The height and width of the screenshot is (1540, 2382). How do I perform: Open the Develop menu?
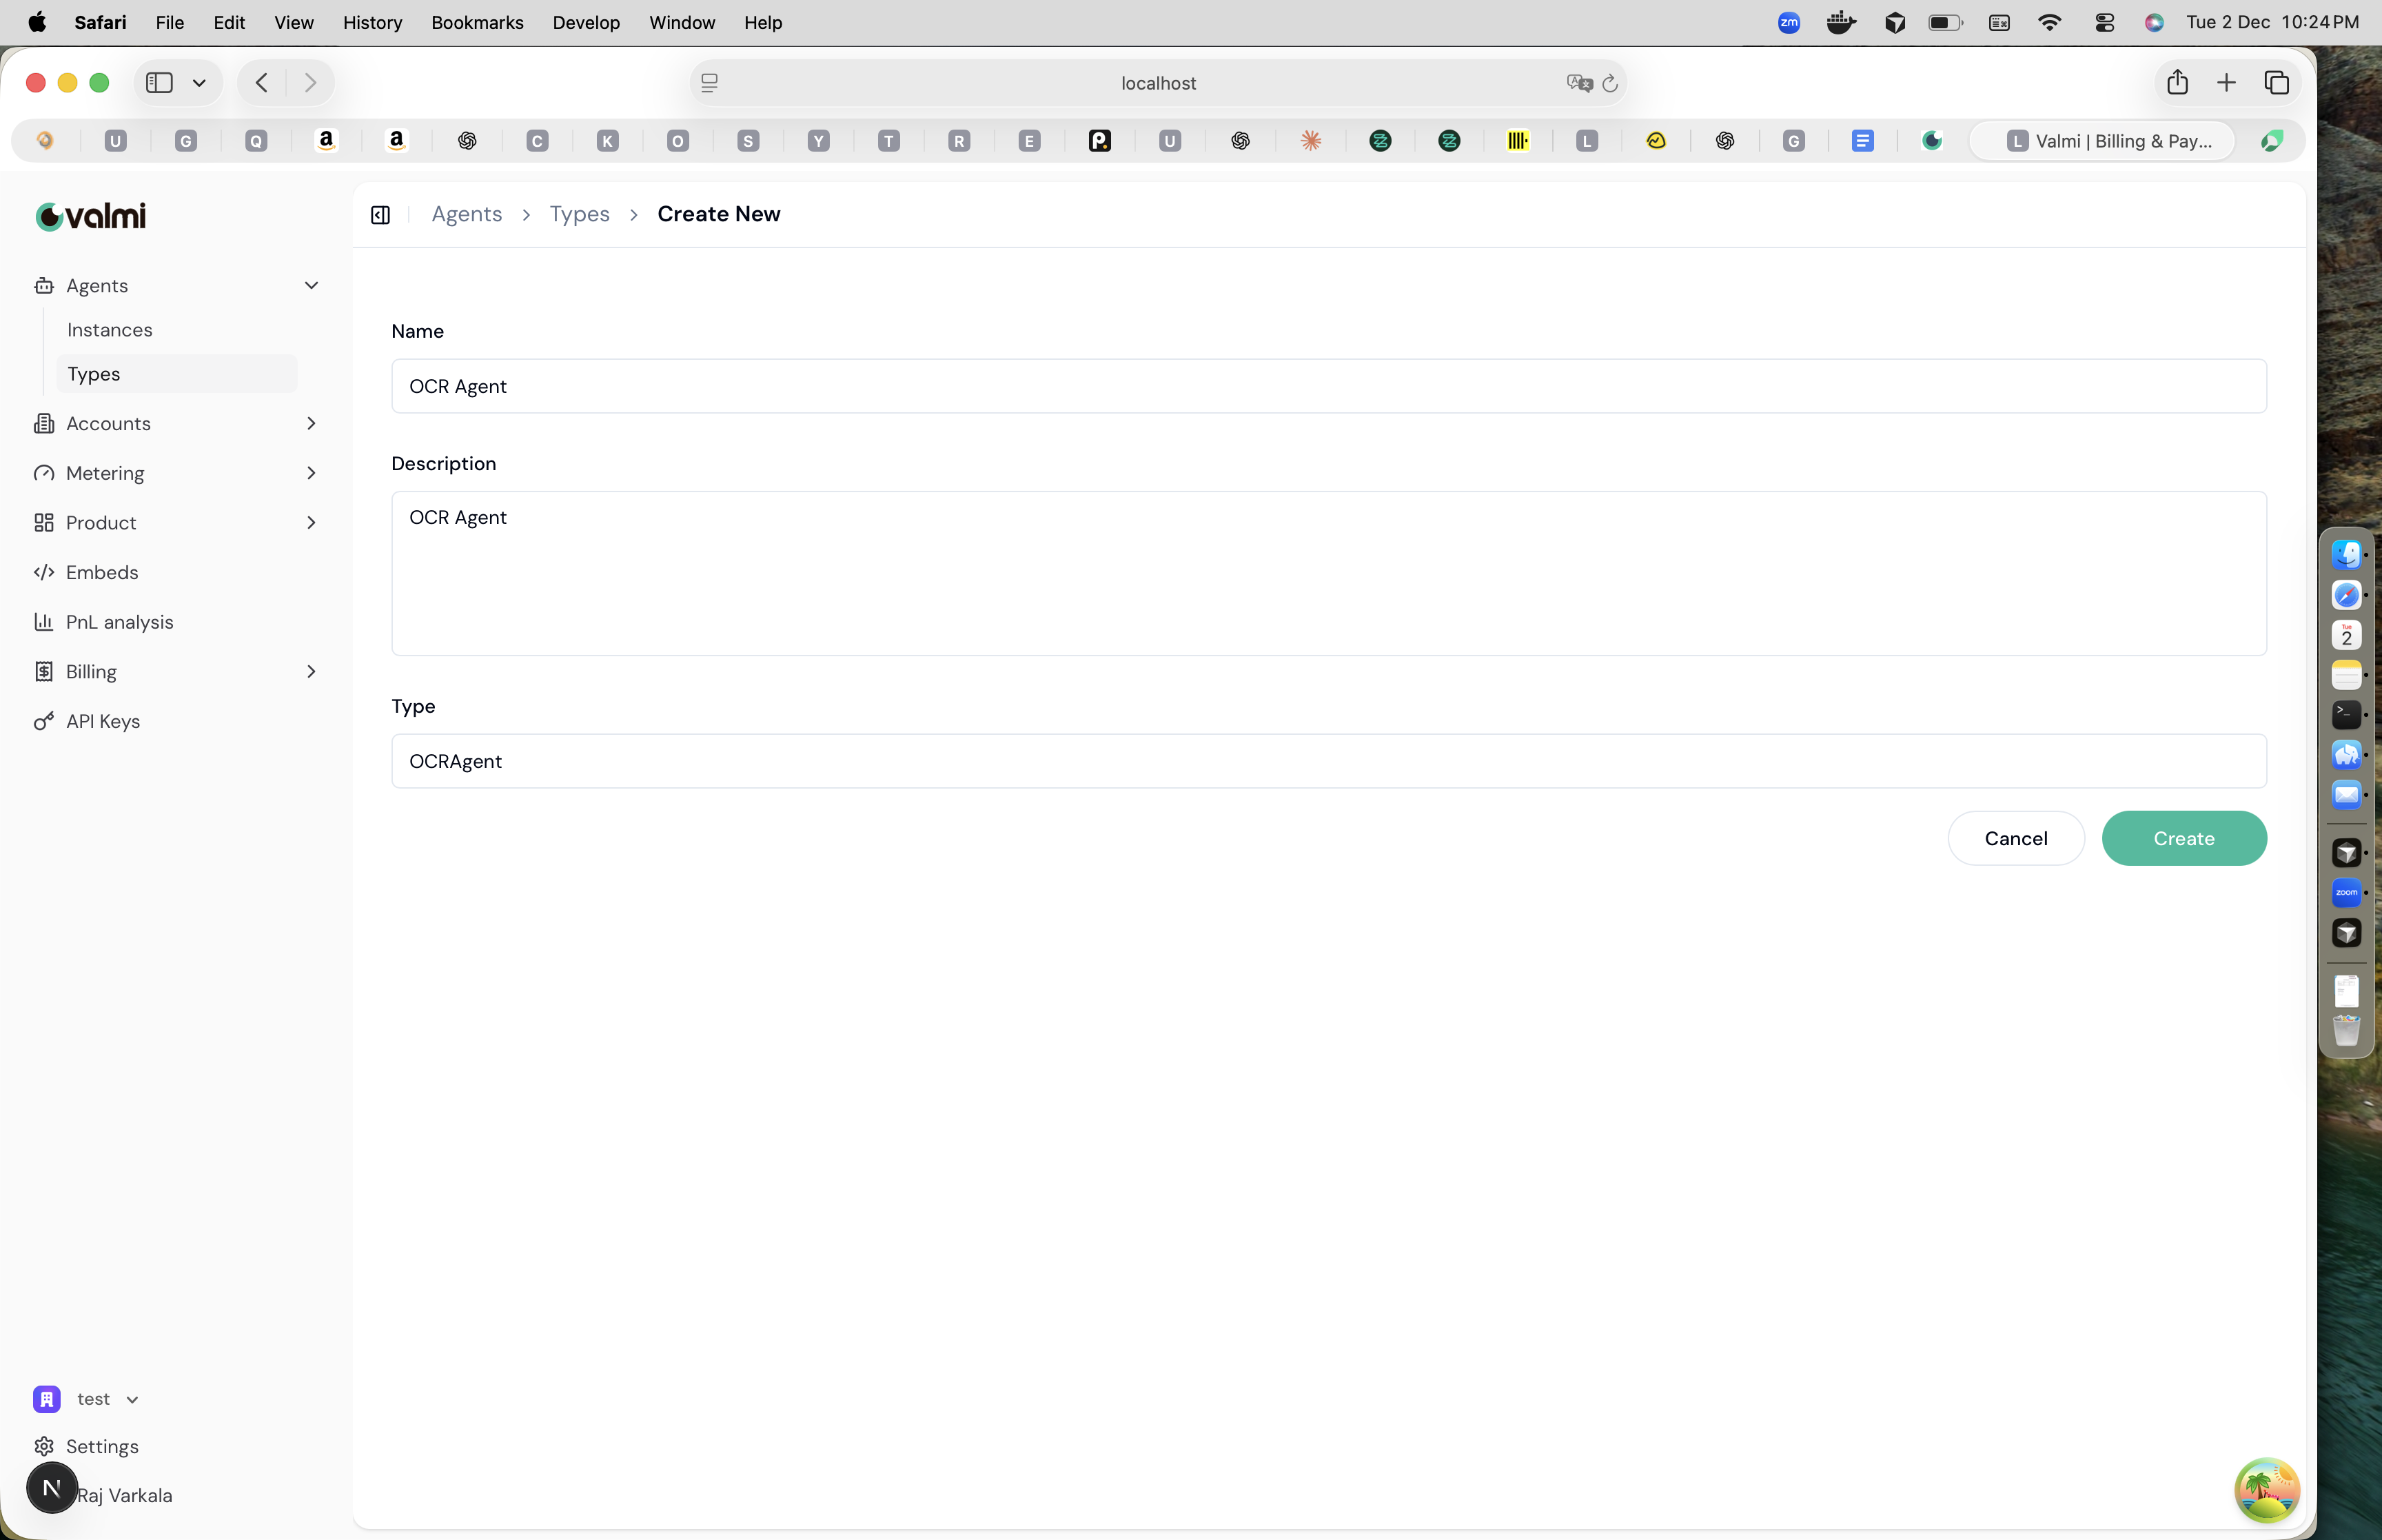(x=586, y=22)
